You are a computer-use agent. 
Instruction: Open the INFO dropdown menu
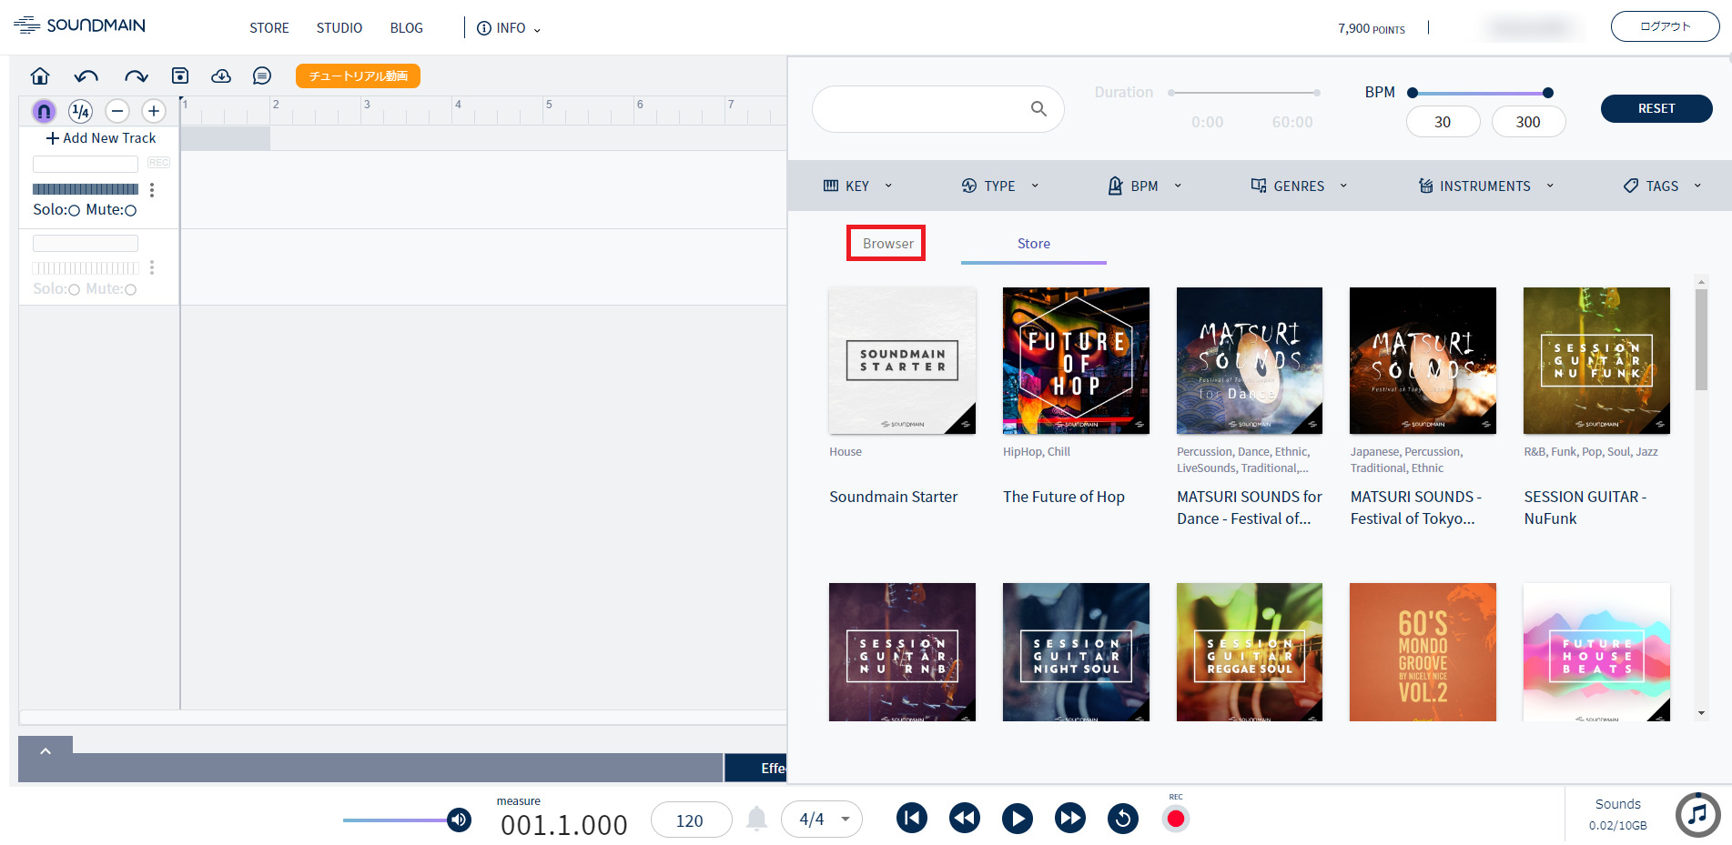(509, 28)
